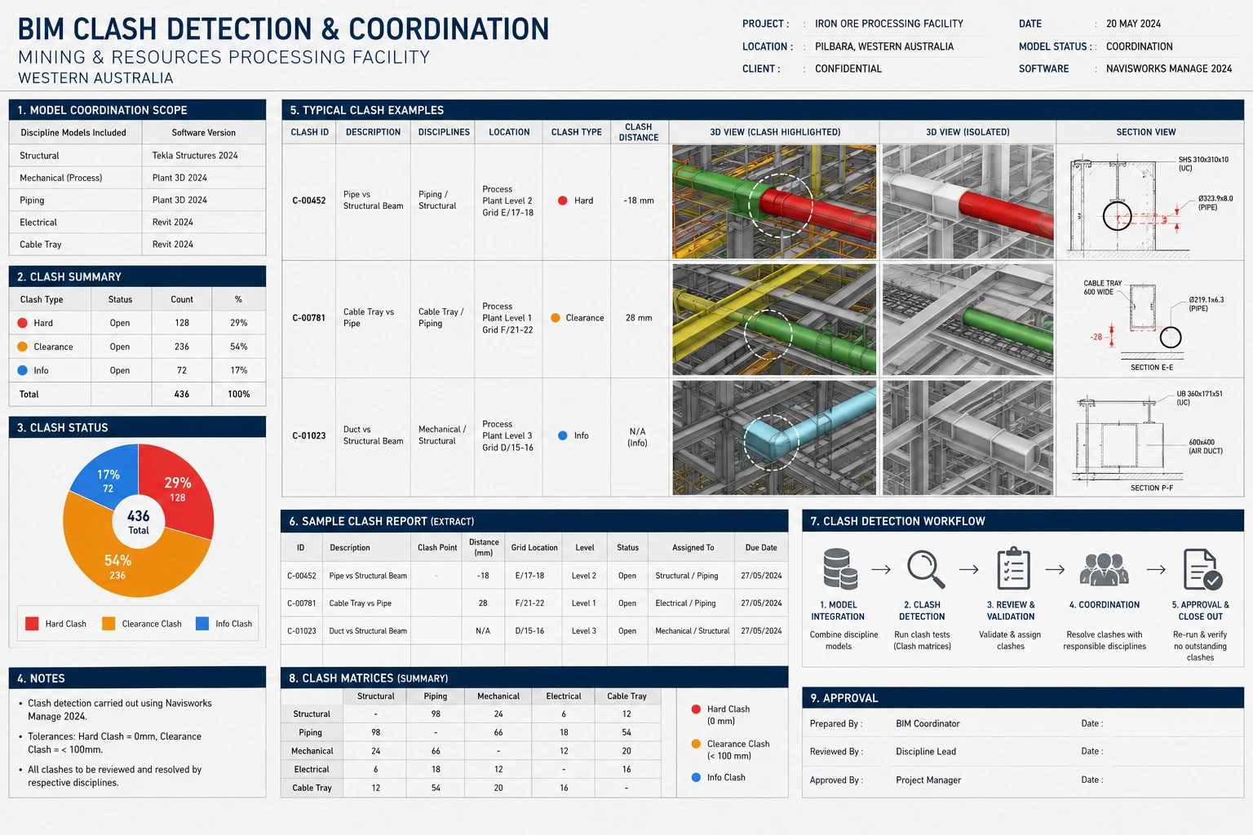This screenshot has width=1253, height=835.
Task: Click the 100% total percentage cell
Action: (x=238, y=394)
